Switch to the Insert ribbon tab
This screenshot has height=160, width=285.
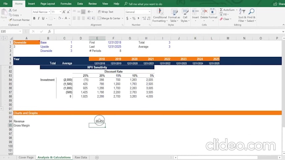tap(31, 4)
